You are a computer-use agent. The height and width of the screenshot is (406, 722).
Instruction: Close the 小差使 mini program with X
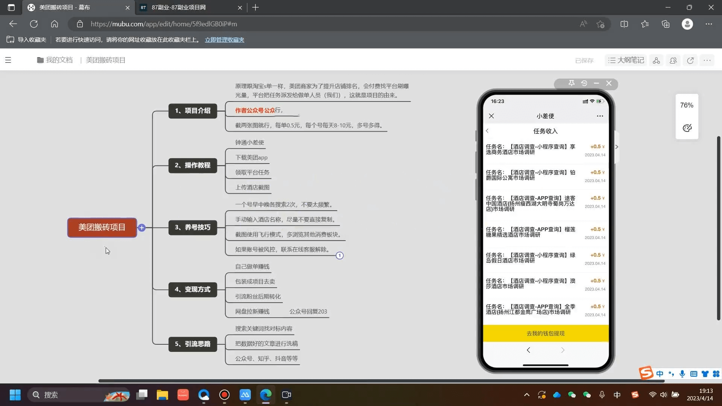(x=491, y=116)
